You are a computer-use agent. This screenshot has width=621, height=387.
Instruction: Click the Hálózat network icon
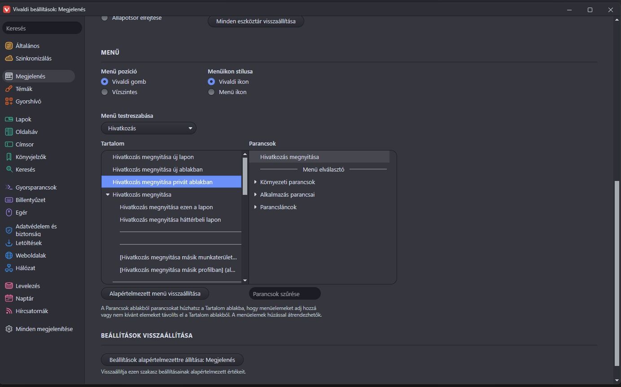tap(9, 268)
